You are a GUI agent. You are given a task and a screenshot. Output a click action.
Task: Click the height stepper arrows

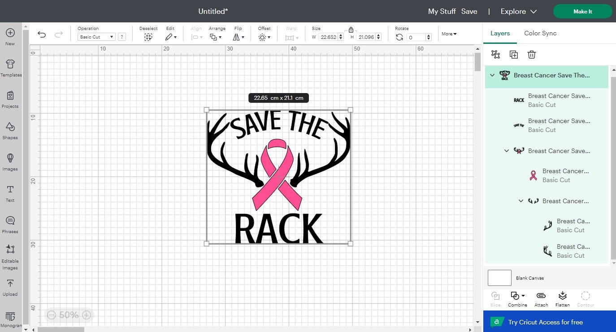pos(379,37)
